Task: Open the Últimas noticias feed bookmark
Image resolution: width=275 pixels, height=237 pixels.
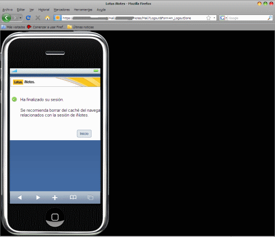Action: (x=80, y=27)
